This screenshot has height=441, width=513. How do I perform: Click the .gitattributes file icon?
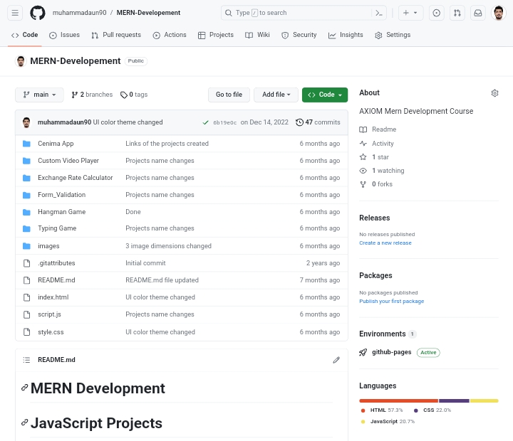tap(27, 263)
